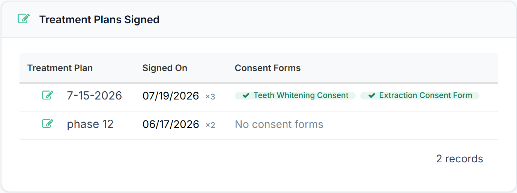Select the 06/17/2026 signed date
Screen dimensions: 517x193
(171, 125)
